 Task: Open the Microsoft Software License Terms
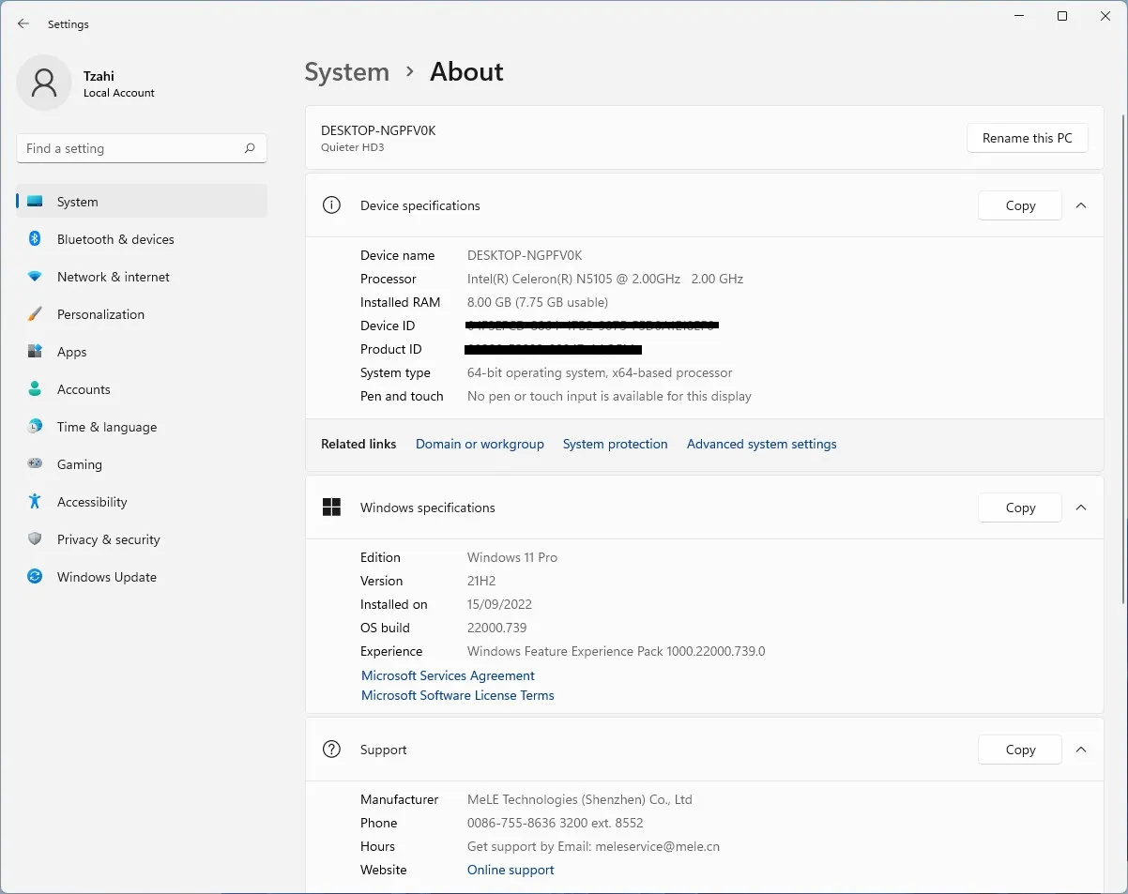(457, 695)
